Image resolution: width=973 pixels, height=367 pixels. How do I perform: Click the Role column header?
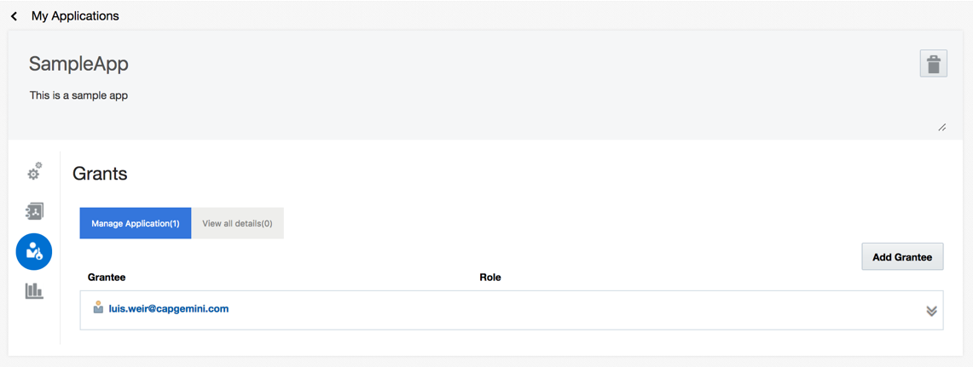(x=490, y=277)
